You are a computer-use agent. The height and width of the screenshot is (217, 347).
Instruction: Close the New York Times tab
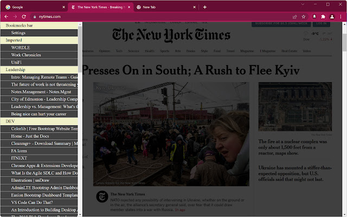(x=129, y=7)
